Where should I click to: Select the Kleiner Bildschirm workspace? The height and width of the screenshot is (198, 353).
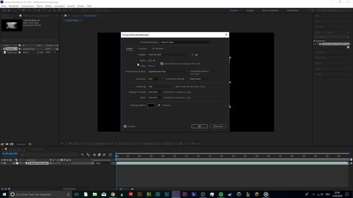270,10
